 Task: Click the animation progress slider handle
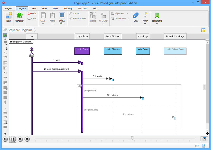pos(132,138)
